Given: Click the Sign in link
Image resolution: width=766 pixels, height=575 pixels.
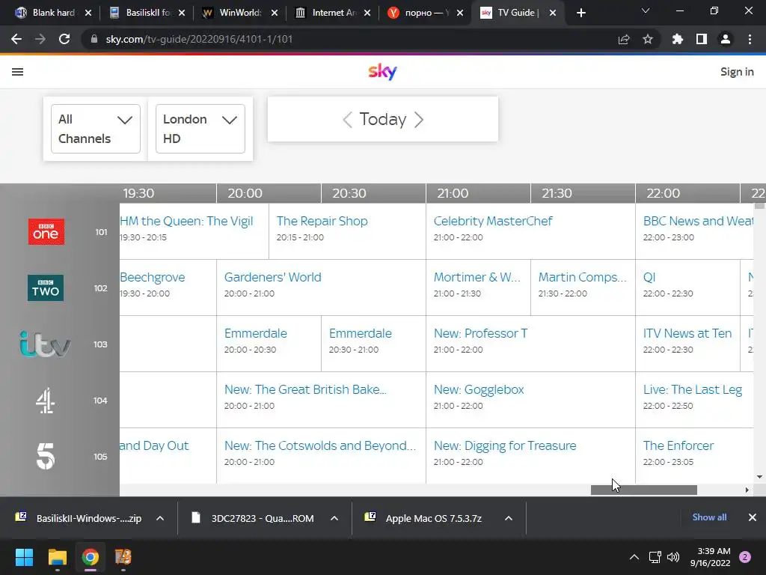Looking at the screenshot, I should [x=737, y=72].
